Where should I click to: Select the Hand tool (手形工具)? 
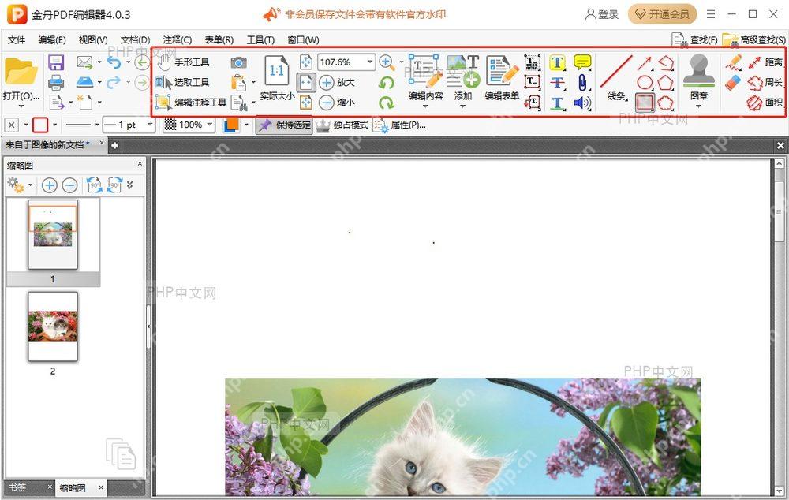tap(183, 62)
